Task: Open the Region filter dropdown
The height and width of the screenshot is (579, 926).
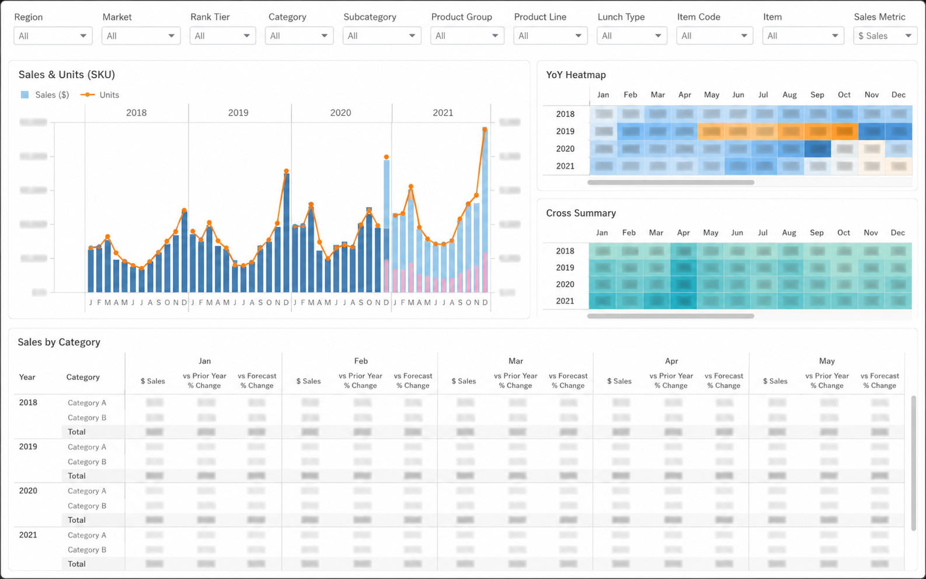Action: 53,36
